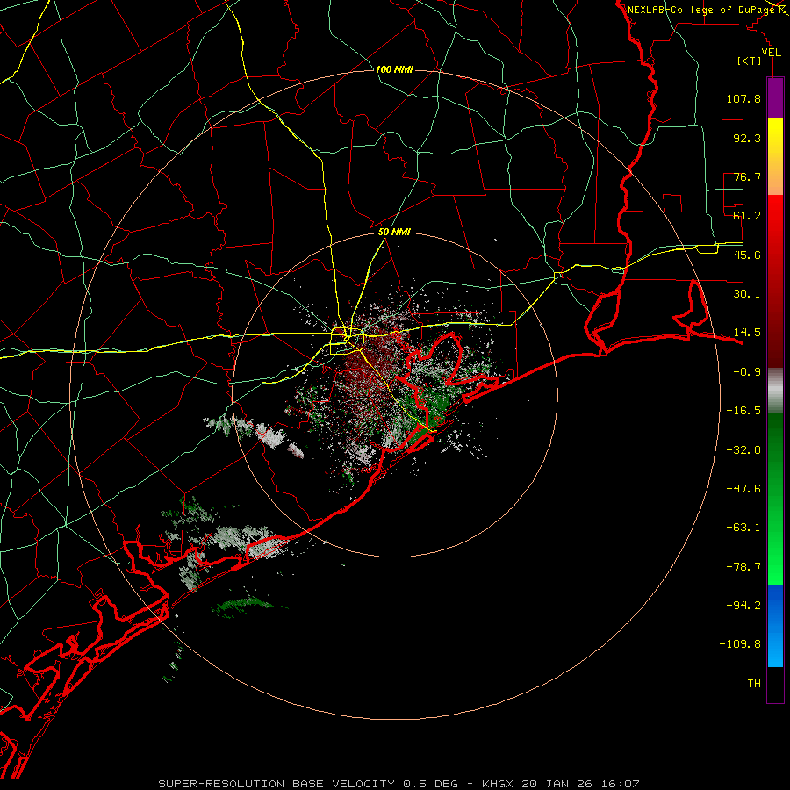The width and height of the screenshot is (790, 790).
Task: Select the 92.3 velocity scale value
Action: (x=747, y=138)
